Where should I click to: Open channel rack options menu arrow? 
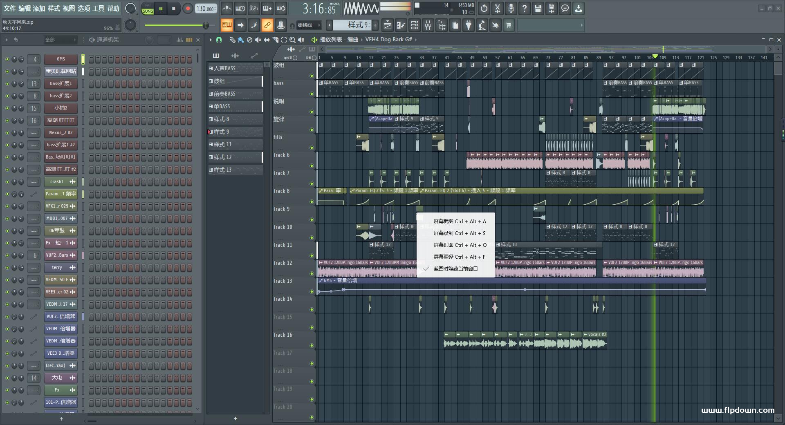7,40
